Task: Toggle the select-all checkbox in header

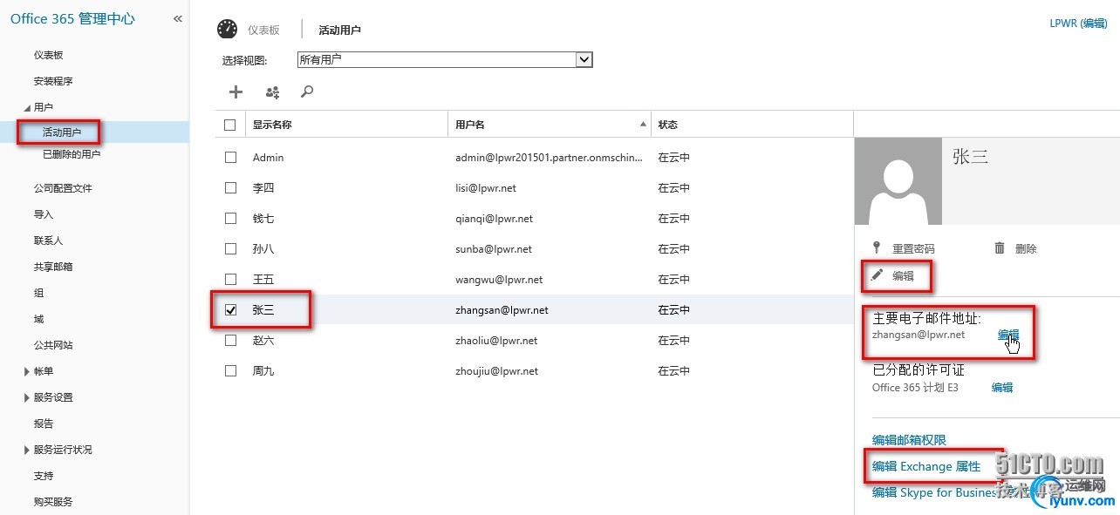Action: coord(230,125)
